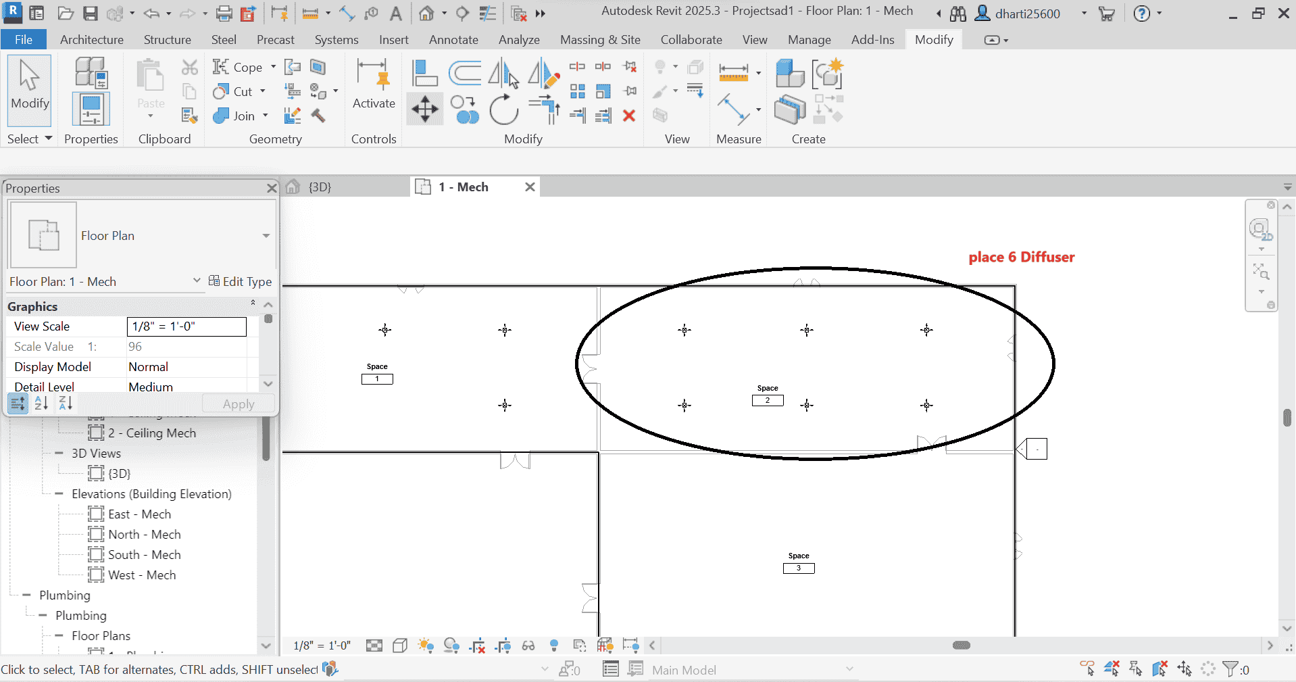The width and height of the screenshot is (1296, 682).
Task: Click the Edit Type button
Action: coord(241,281)
